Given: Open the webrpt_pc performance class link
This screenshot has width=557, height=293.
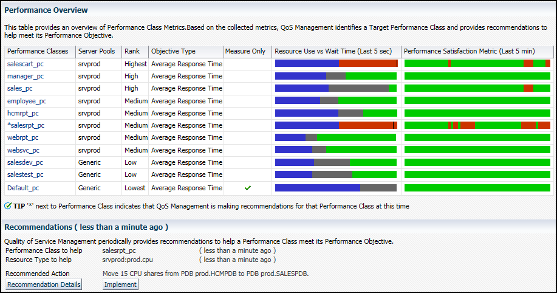Looking at the screenshot, I should (x=22, y=138).
